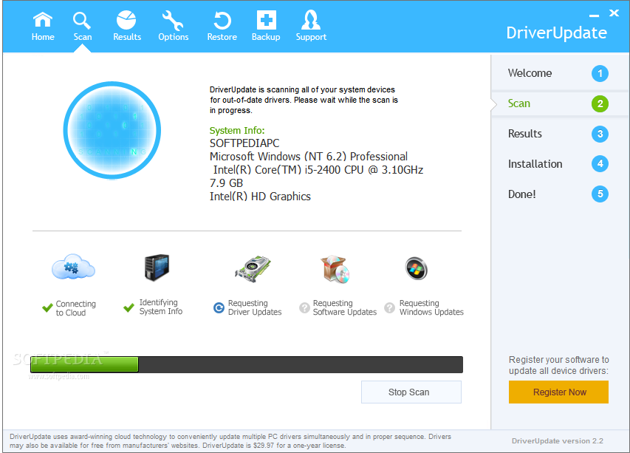
Task: Select the Scan magnifier icon
Action: coord(83,21)
